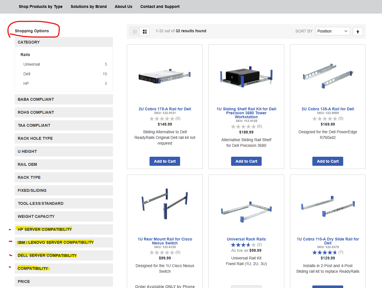The image size is (382, 288).
Task: Expand the plain COMPATIBILITY filter
Action: [x=64, y=268]
